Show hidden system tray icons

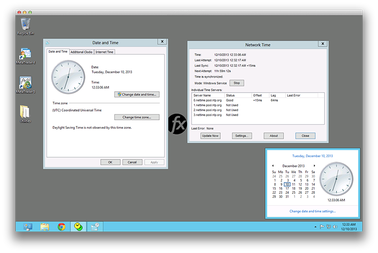pyautogui.click(x=315, y=227)
